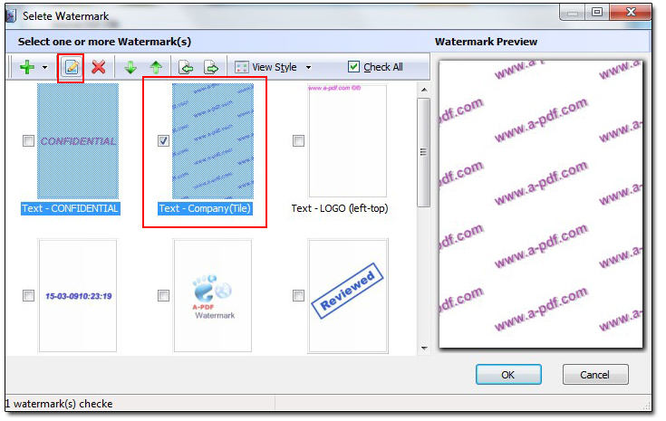Open the add watermark dropdown arrow
The image size is (666, 421).
pyautogui.click(x=44, y=68)
